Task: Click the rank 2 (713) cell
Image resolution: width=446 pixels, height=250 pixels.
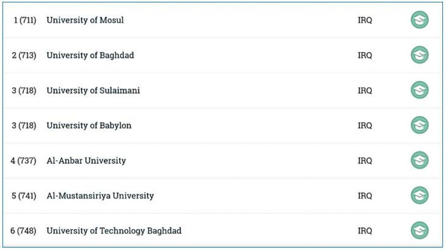Action: pyautogui.click(x=24, y=55)
